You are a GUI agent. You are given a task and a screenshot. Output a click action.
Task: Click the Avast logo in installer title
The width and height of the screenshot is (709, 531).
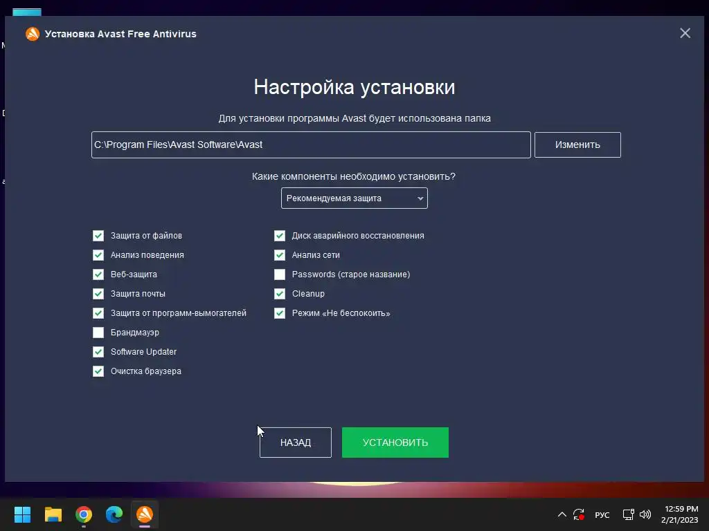pyautogui.click(x=33, y=34)
